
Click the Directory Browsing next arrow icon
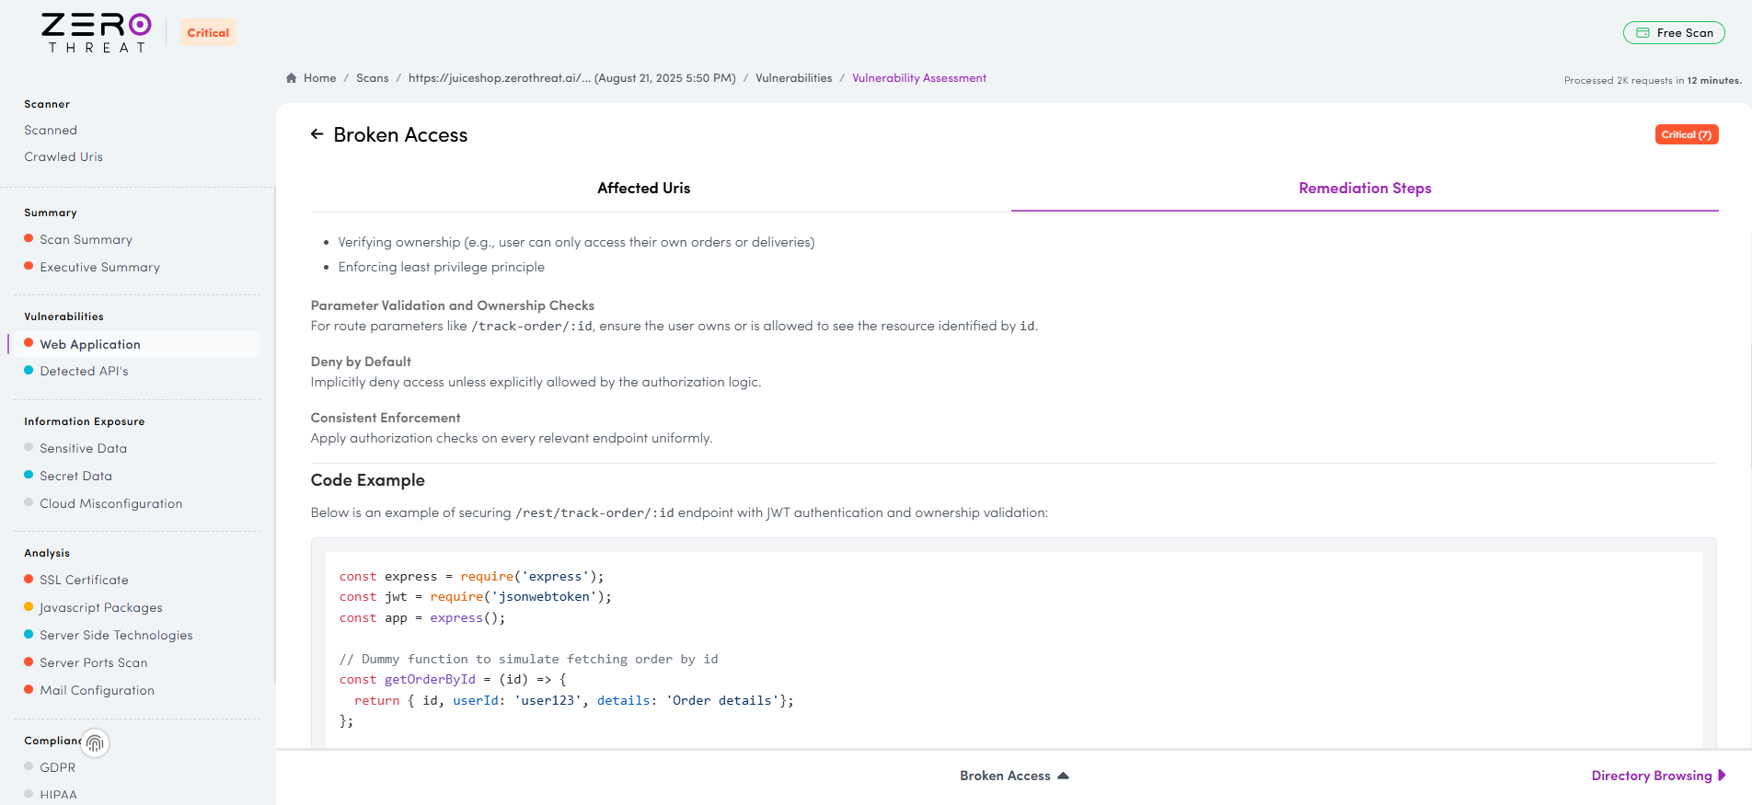1722,776
